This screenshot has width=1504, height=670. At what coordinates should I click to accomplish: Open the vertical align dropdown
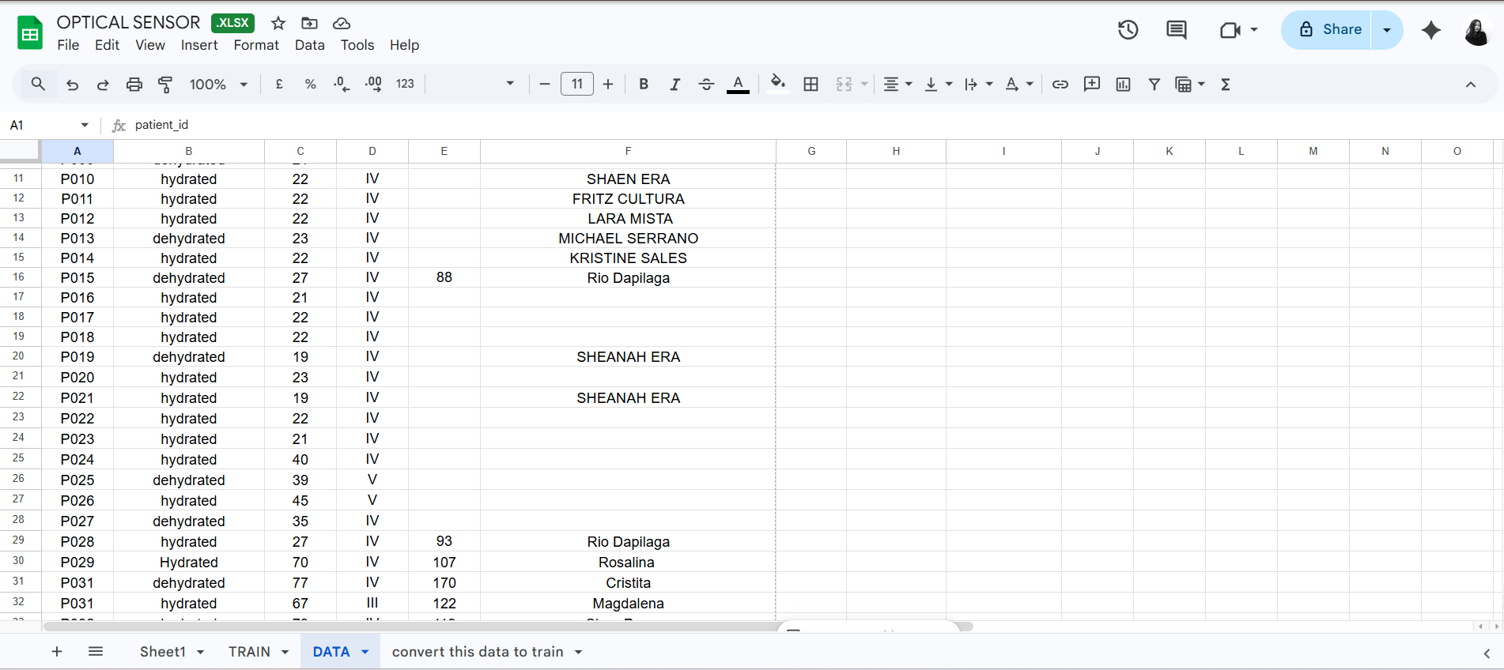938,84
